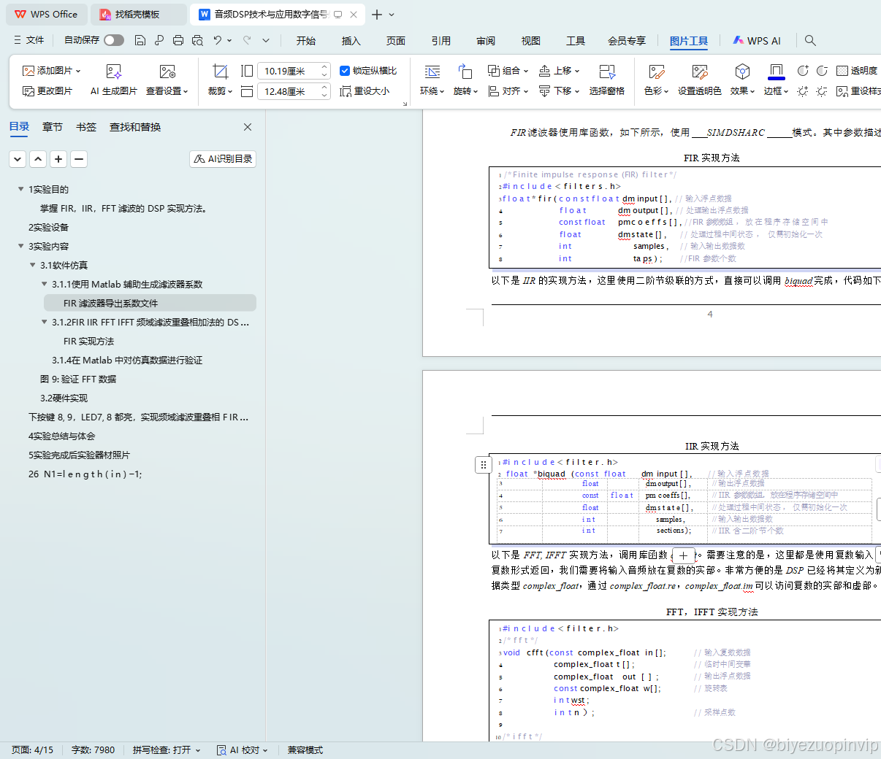Click AI识别目录 button

223,158
